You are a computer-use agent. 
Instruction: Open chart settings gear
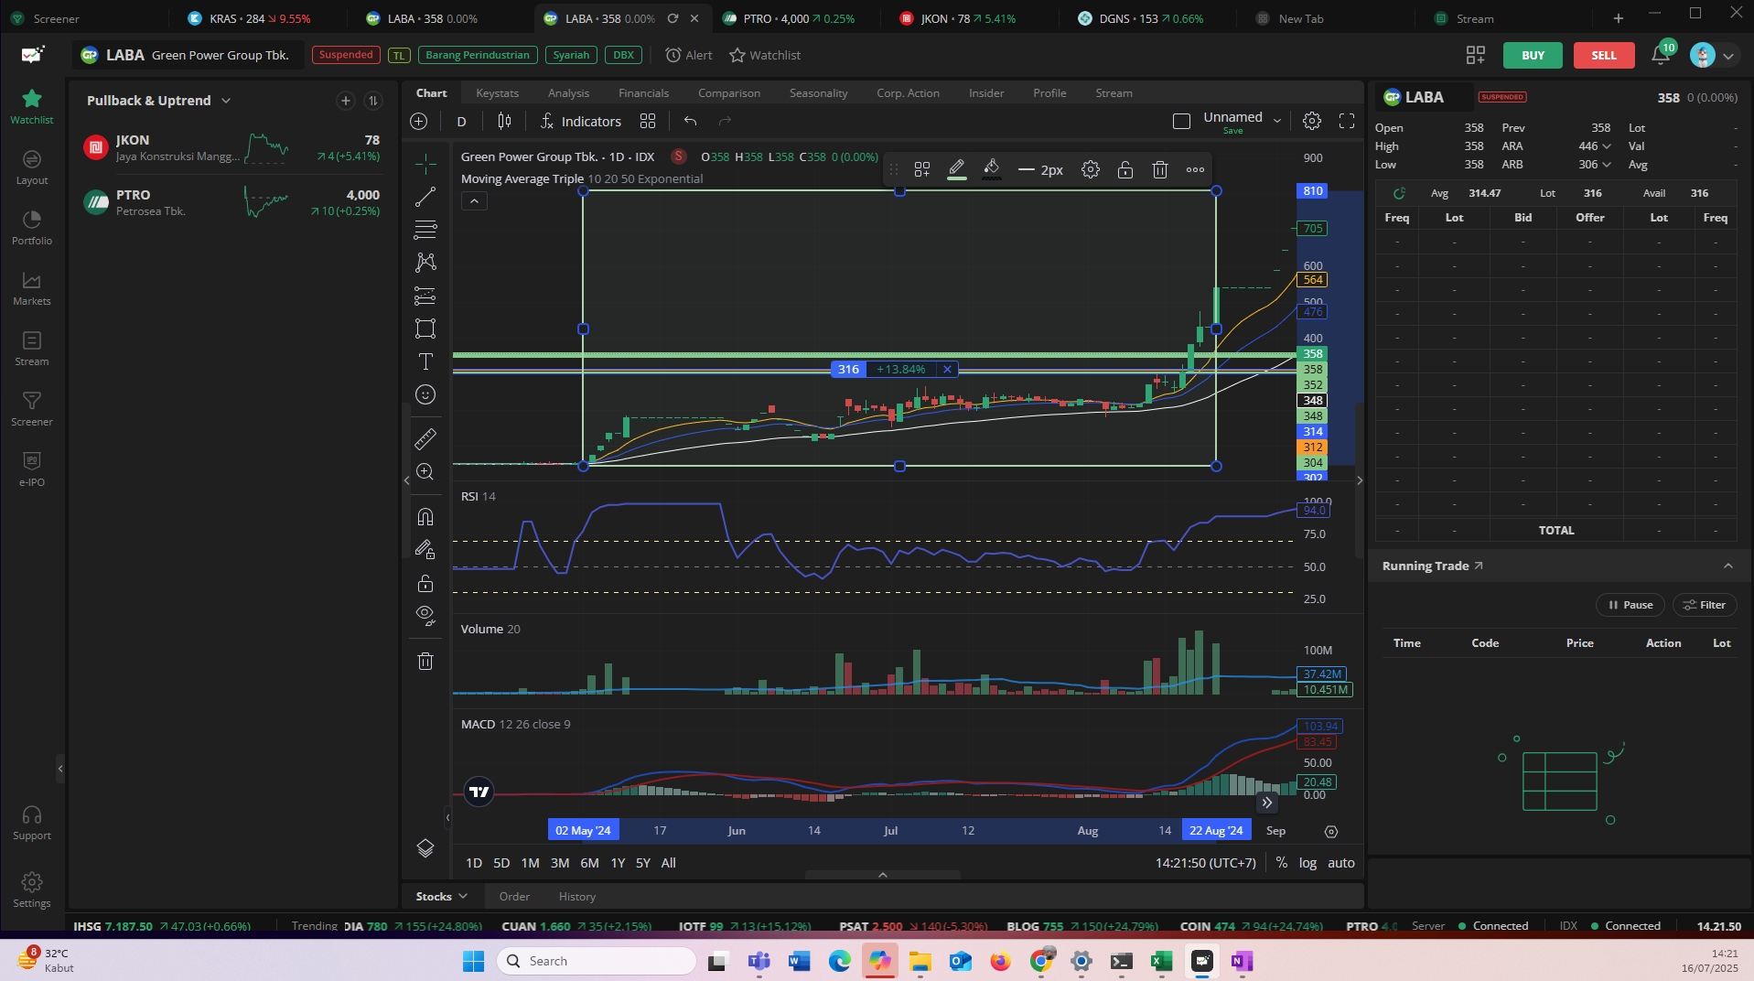(x=1312, y=121)
